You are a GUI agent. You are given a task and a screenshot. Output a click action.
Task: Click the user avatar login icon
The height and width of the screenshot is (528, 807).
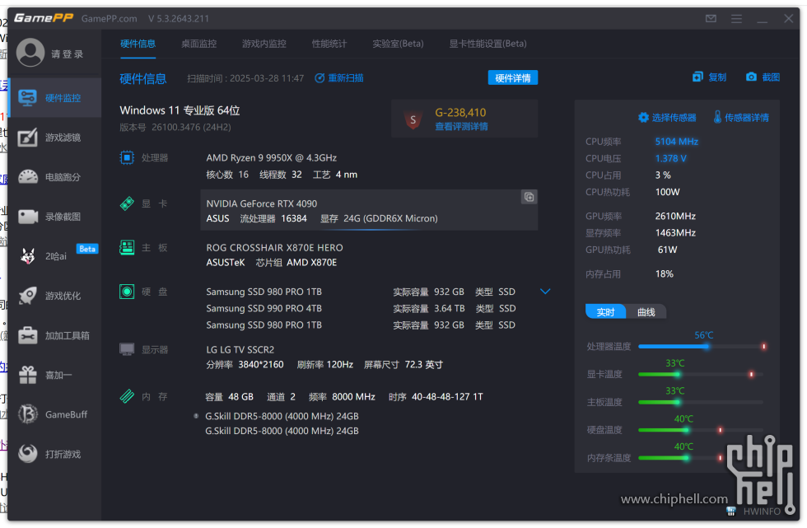pos(30,53)
